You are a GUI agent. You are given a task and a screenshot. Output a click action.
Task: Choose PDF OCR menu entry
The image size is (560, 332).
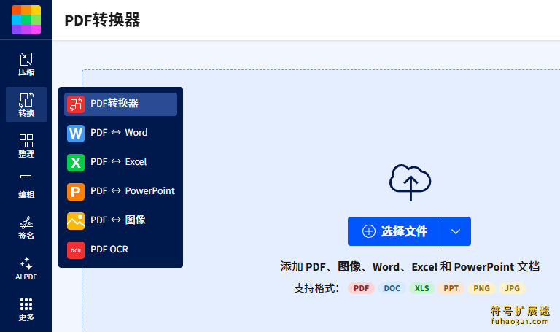pos(121,250)
